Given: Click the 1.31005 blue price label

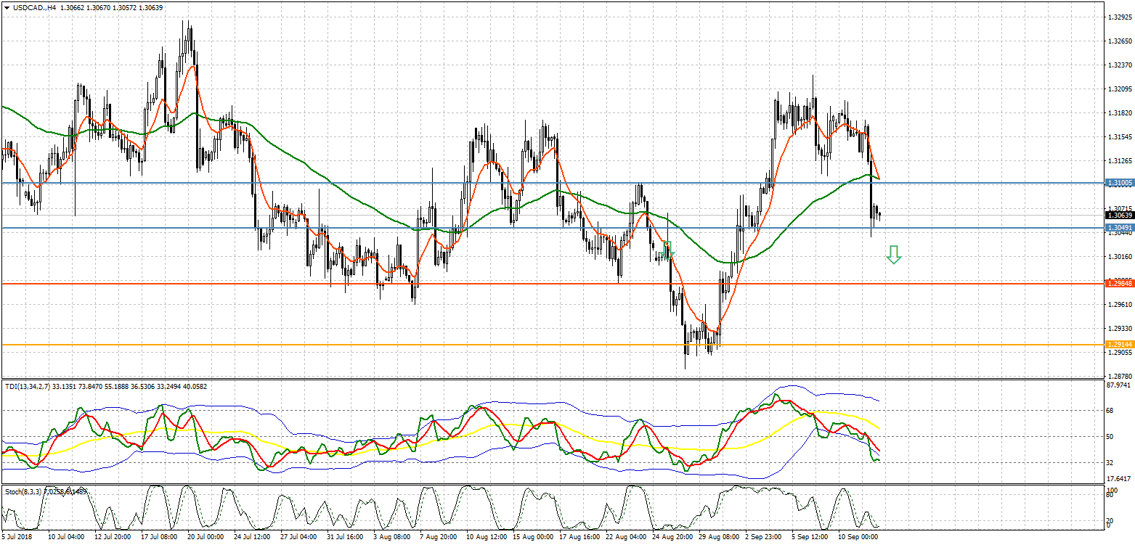Looking at the screenshot, I should tap(1119, 183).
